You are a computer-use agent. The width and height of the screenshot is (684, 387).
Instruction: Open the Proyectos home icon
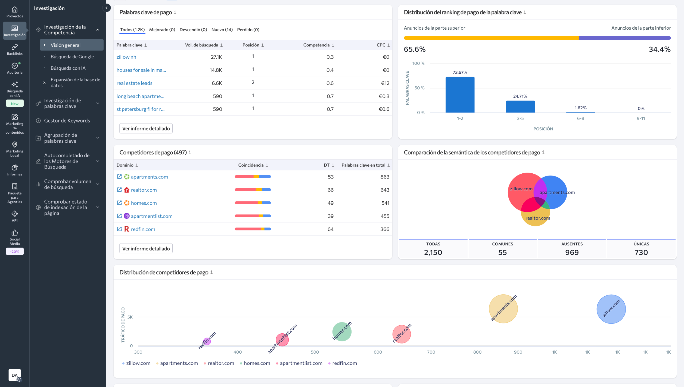click(x=15, y=10)
